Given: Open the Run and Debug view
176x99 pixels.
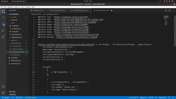Looking at the screenshot, I should click(x=3, y=30).
